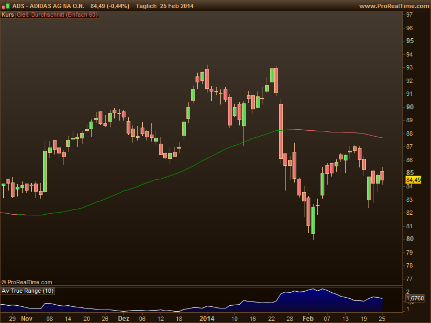Click the 14 date label on time axis
The image size is (431, 323).
coord(68,319)
